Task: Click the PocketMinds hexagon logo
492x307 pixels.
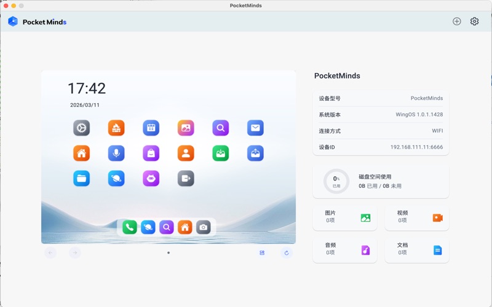Action: [13, 21]
